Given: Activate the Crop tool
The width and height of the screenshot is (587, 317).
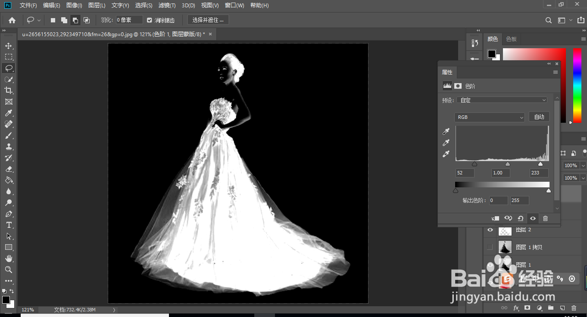Looking at the screenshot, I should point(9,90).
